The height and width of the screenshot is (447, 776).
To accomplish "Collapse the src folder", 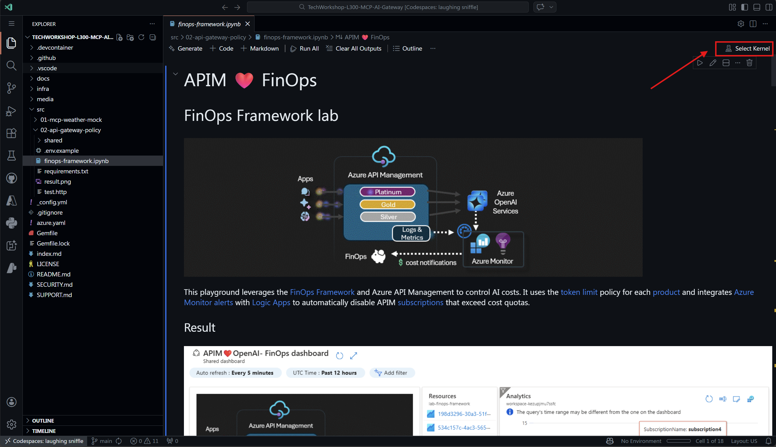I will pos(41,109).
